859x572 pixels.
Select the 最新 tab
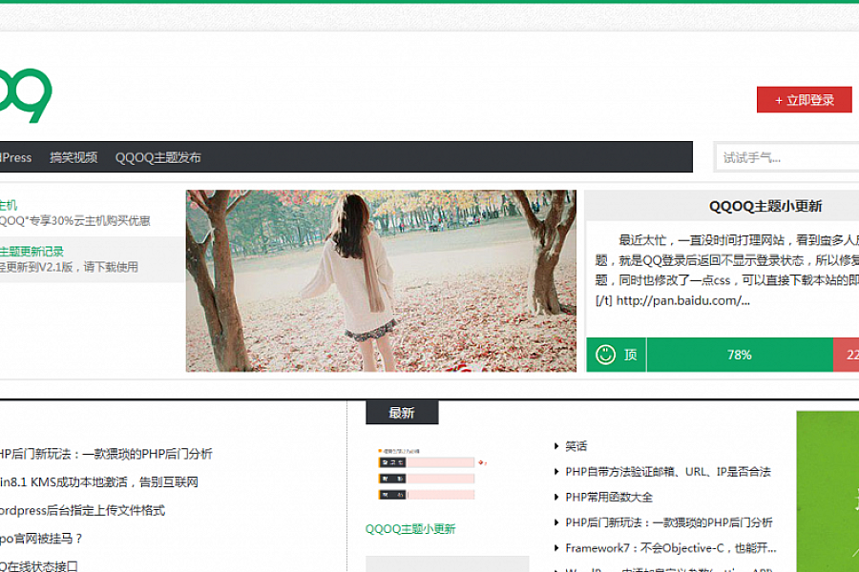(402, 413)
